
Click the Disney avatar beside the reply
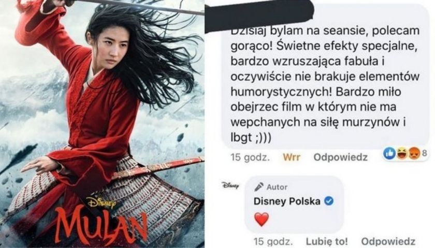pyautogui.click(x=230, y=185)
